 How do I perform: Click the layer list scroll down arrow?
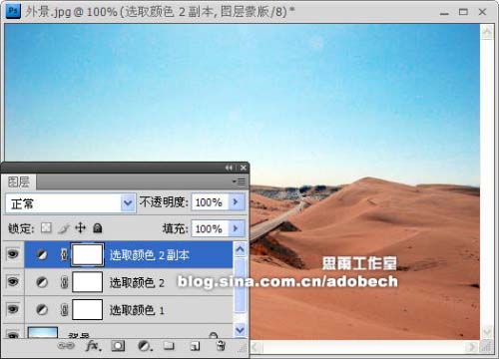pos(240,329)
